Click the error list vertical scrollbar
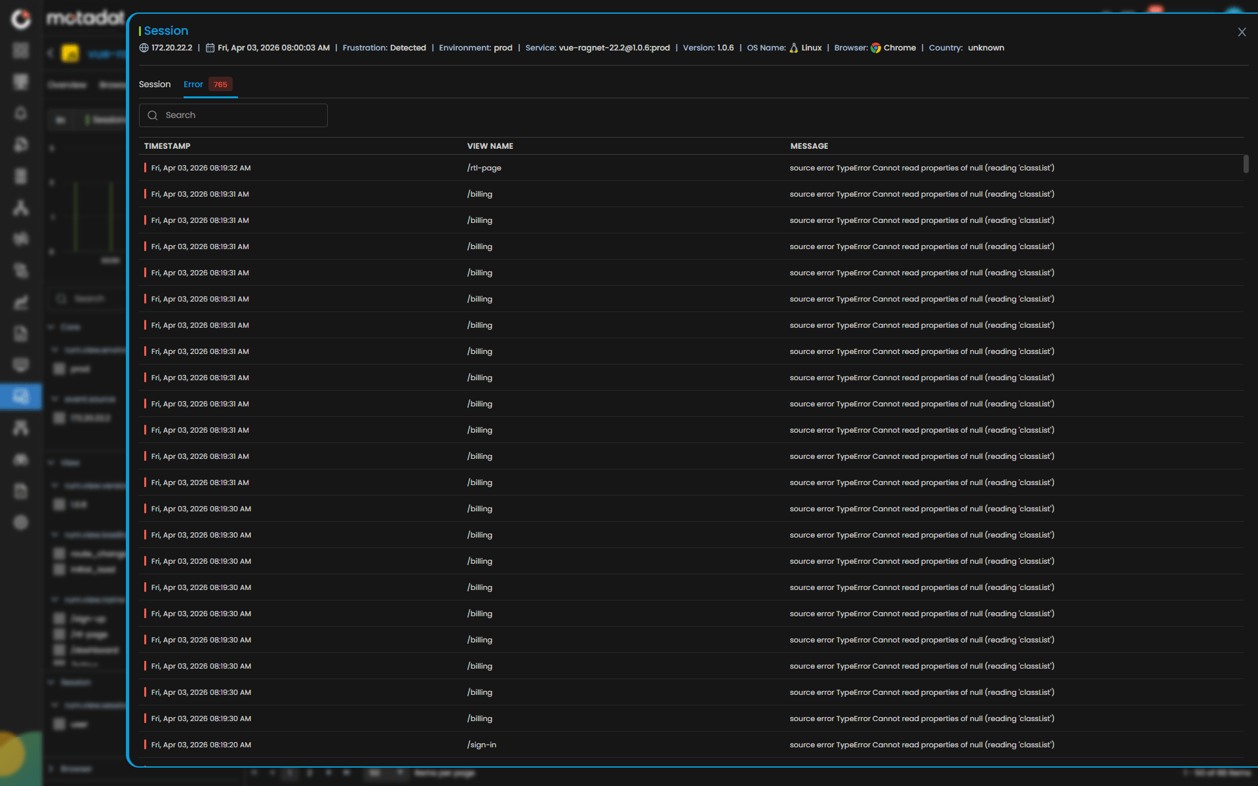The image size is (1258, 786). (1246, 164)
